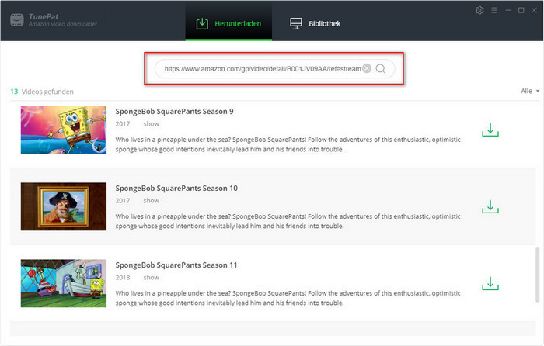Click the TunePat logo icon
Image resolution: width=544 pixels, height=346 pixels.
click(x=17, y=19)
